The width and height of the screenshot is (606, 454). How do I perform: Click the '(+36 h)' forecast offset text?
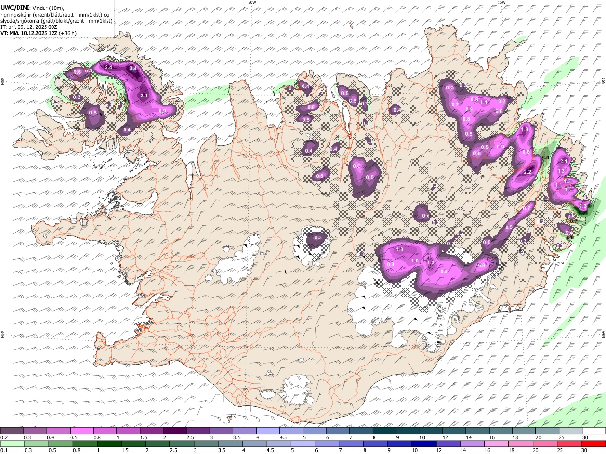(68, 33)
